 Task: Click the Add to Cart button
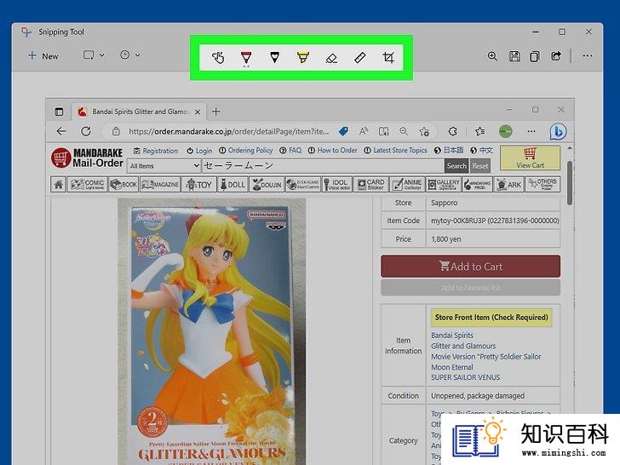(x=470, y=267)
